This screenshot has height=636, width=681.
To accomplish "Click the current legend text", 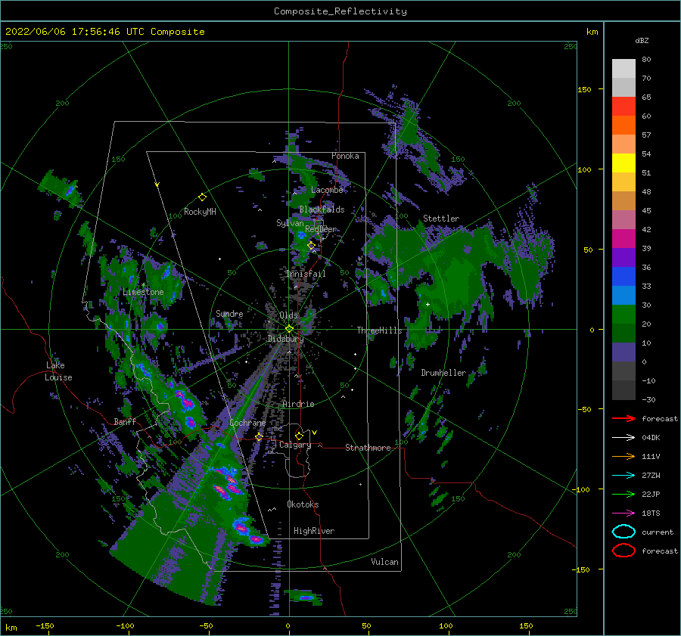I will tap(658, 532).
